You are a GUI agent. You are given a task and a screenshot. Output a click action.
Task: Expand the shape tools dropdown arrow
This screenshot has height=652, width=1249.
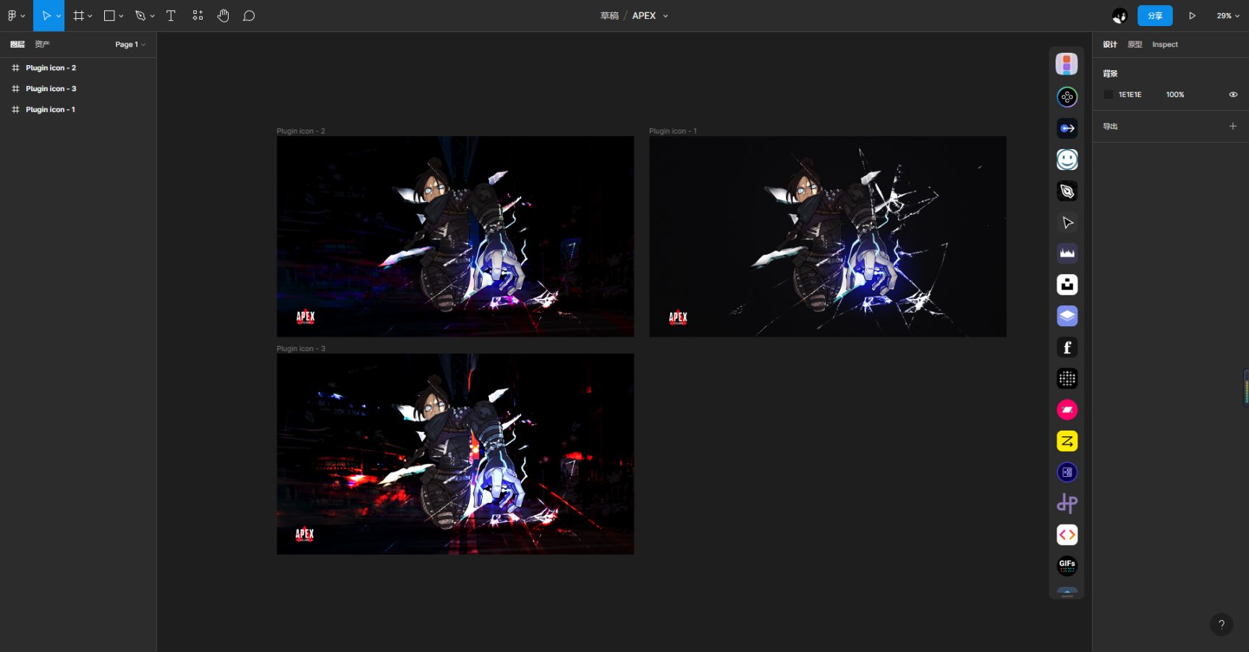121,16
